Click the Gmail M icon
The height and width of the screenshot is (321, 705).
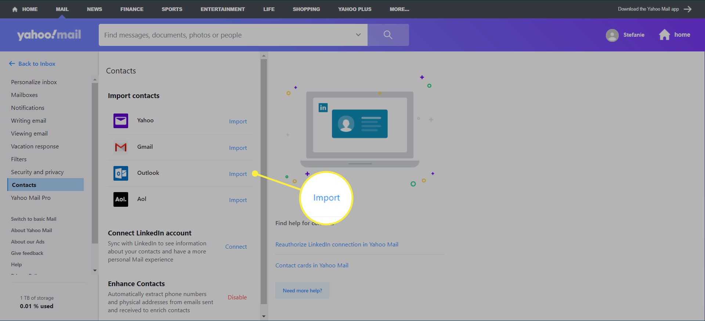point(121,147)
